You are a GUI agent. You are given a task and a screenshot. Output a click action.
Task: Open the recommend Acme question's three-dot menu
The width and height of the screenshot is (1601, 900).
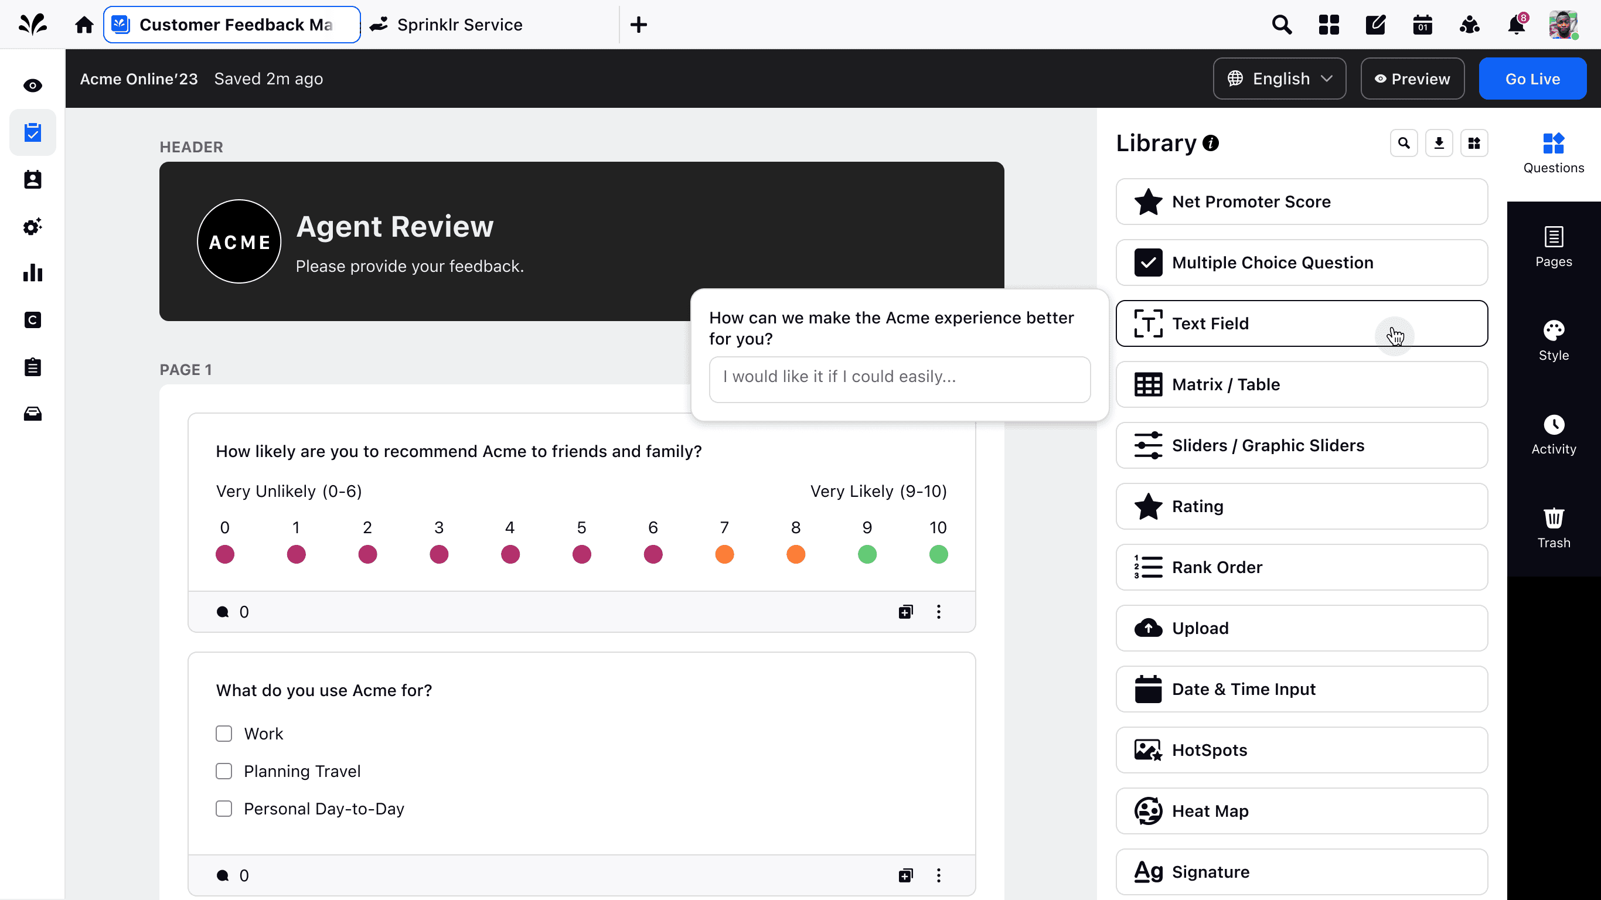coord(938,612)
